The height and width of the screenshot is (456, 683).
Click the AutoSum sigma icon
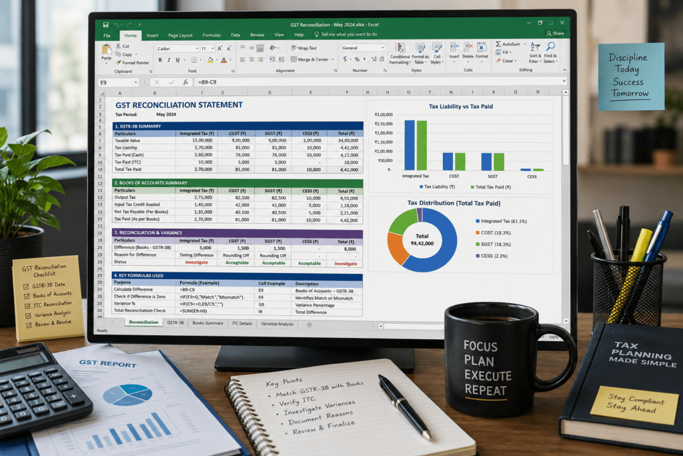coord(498,44)
